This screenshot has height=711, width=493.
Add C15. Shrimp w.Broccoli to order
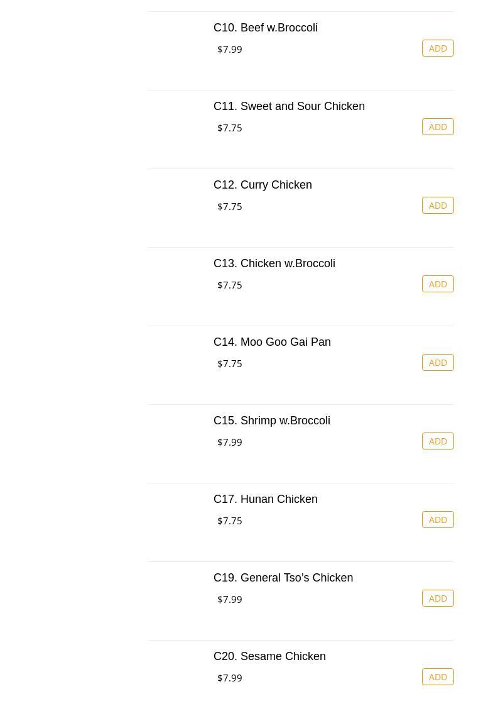[x=438, y=441]
